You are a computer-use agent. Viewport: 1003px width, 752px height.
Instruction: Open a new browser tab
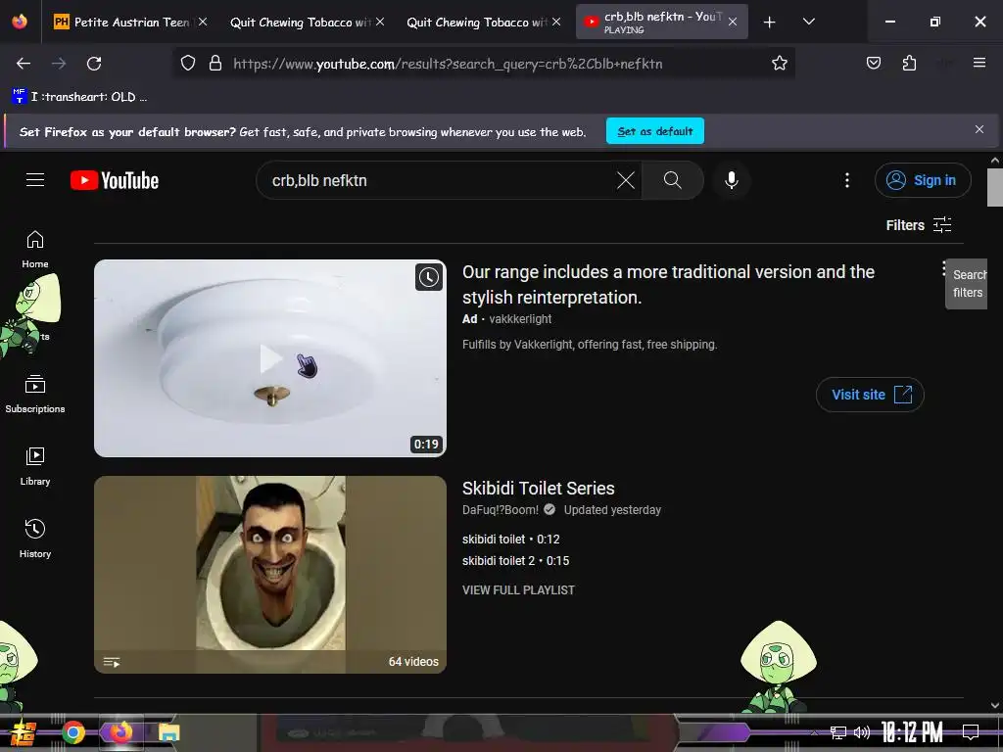(x=770, y=23)
